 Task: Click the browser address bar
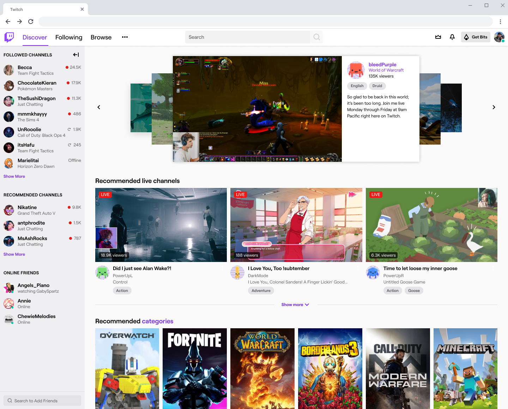[x=265, y=22]
